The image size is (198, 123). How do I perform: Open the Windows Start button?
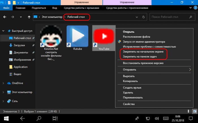(6, 118)
